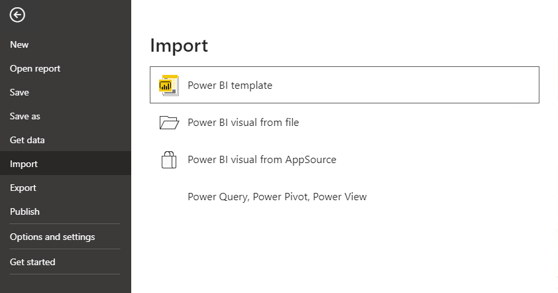Click the folder icon for visual from file

pyautogui.click(x=170, y=123)
